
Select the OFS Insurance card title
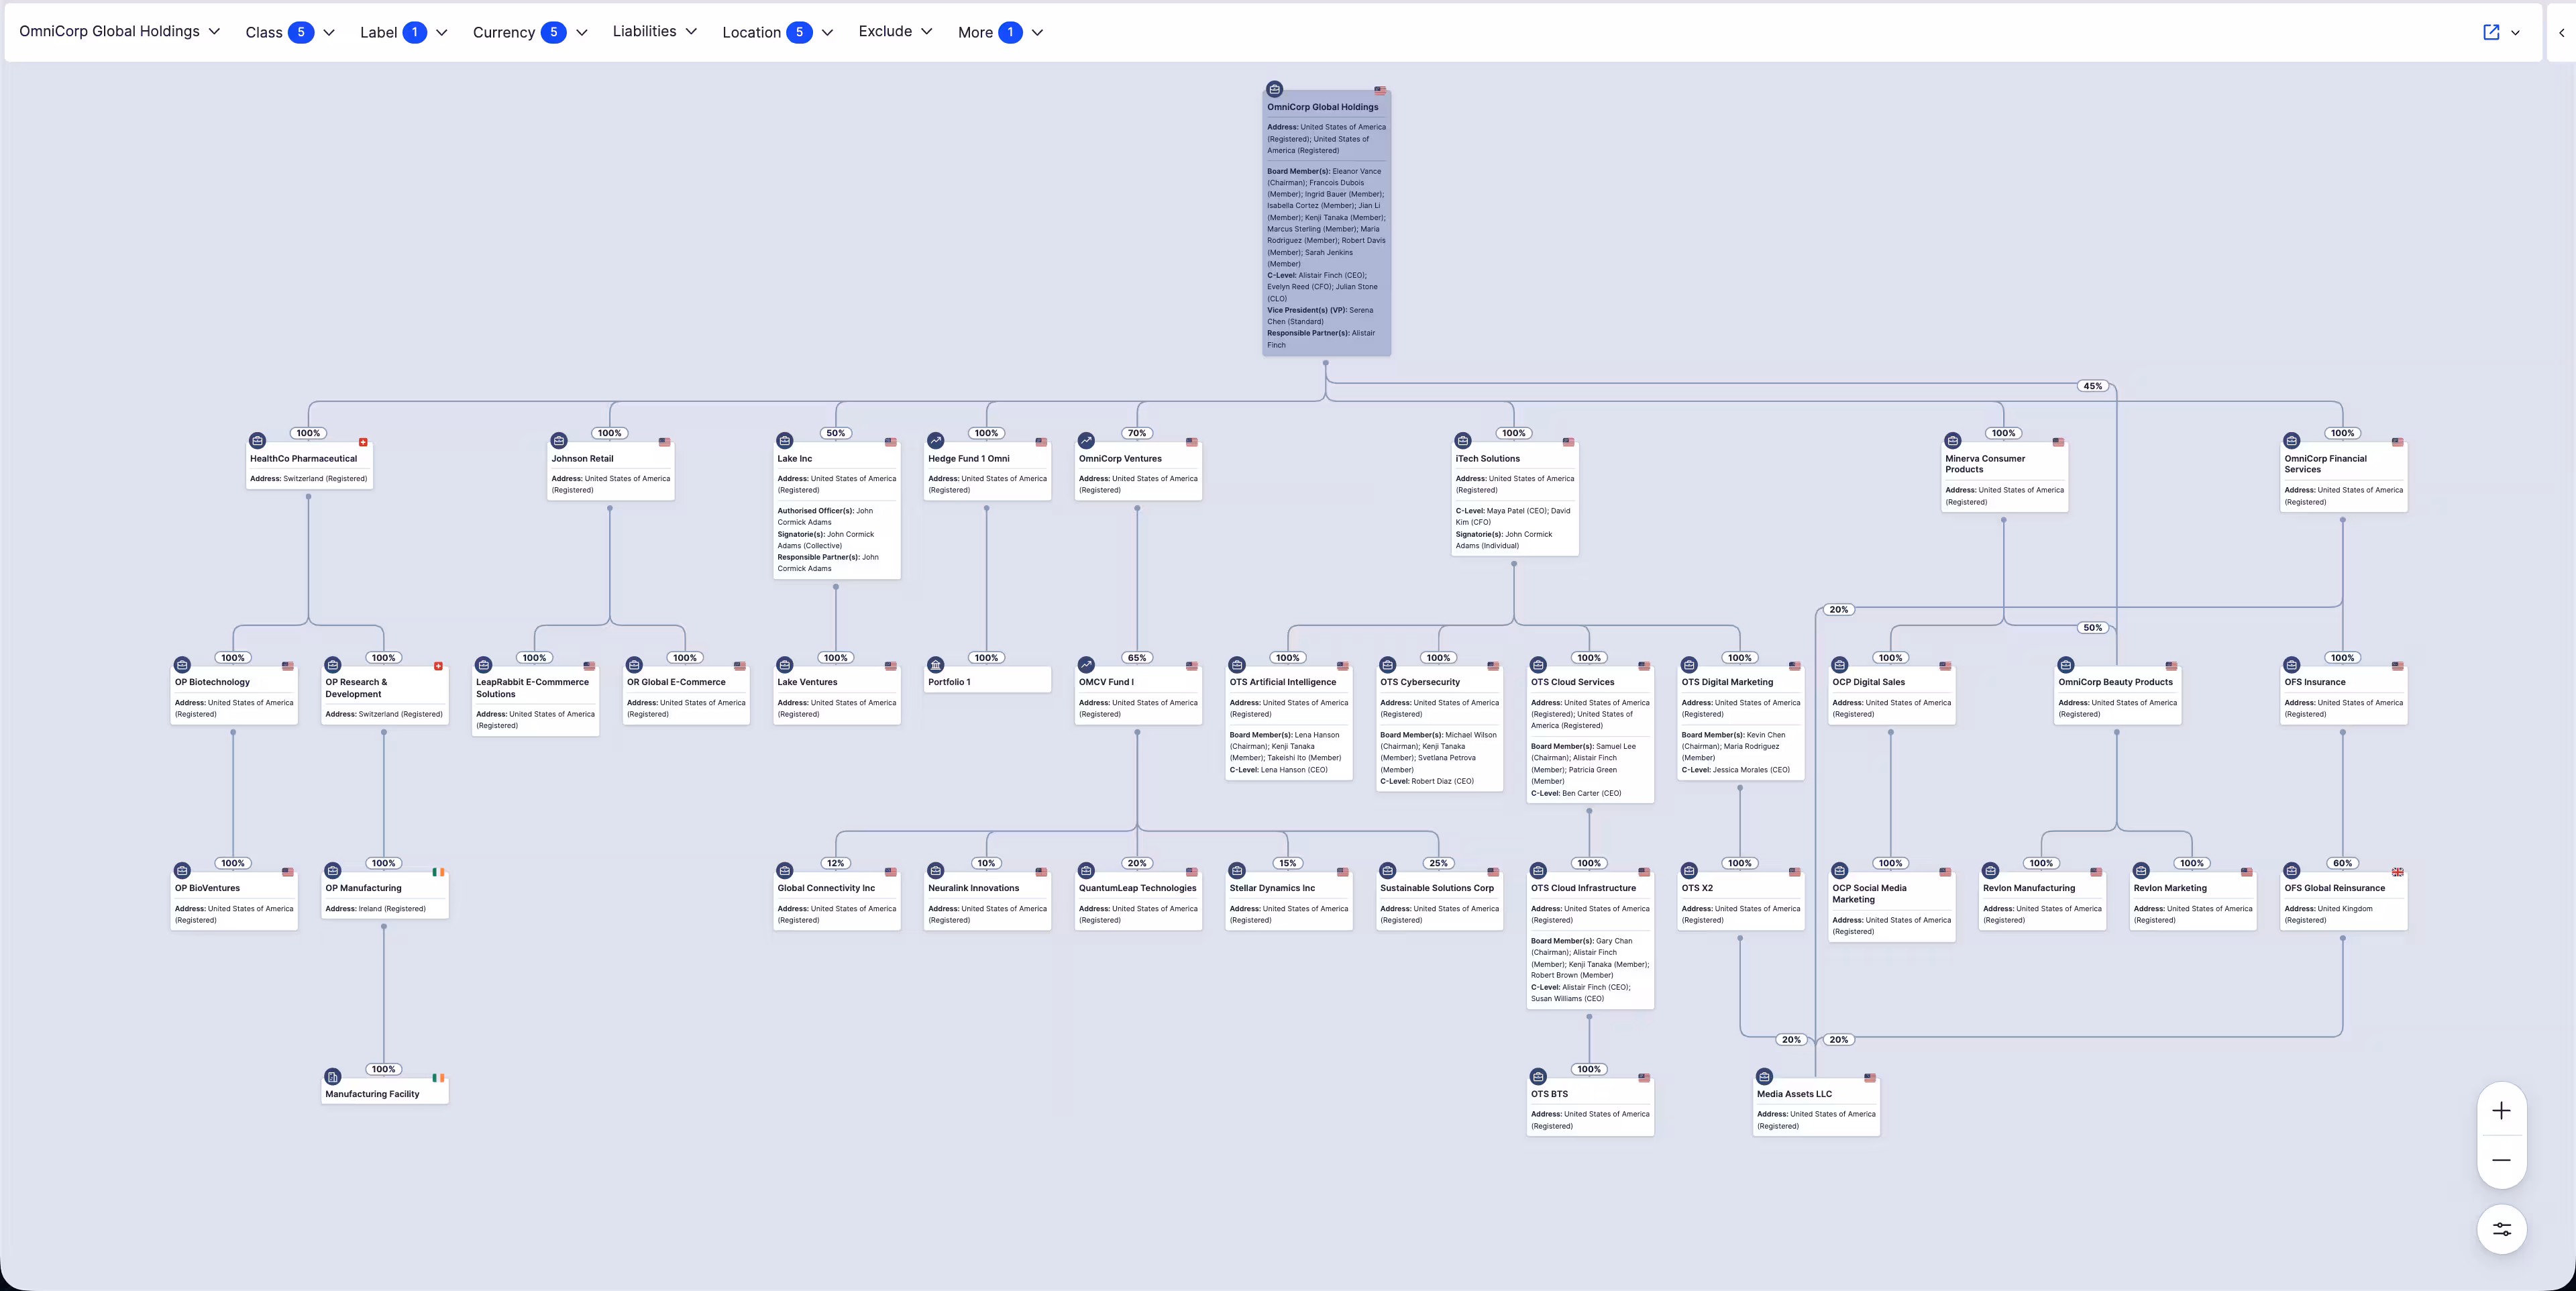pyautogui.click(x=2314, y=682)
